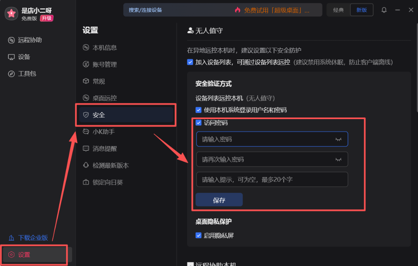Click the 工具包 compass icon
418x266 pixels.
pos(11,74)
